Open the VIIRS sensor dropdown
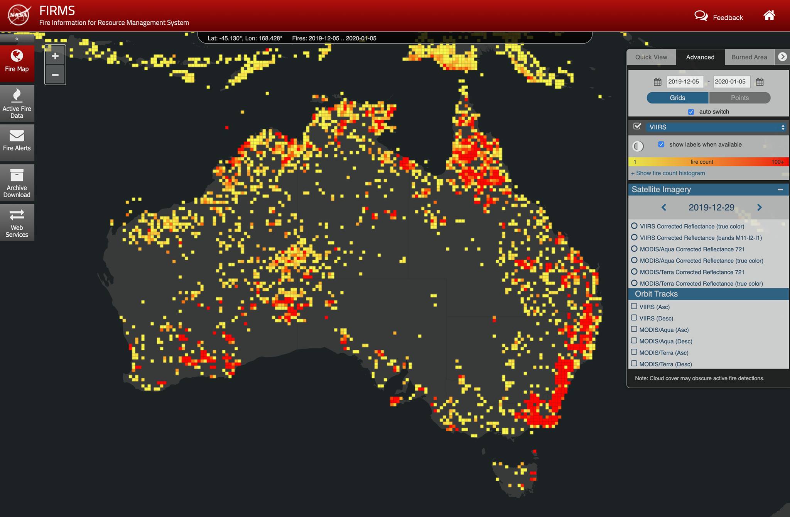 716,127
